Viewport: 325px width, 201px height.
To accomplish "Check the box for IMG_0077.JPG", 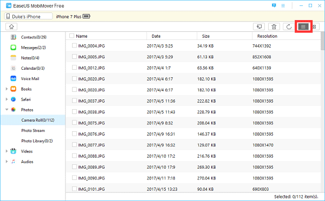I will [74, 145].
